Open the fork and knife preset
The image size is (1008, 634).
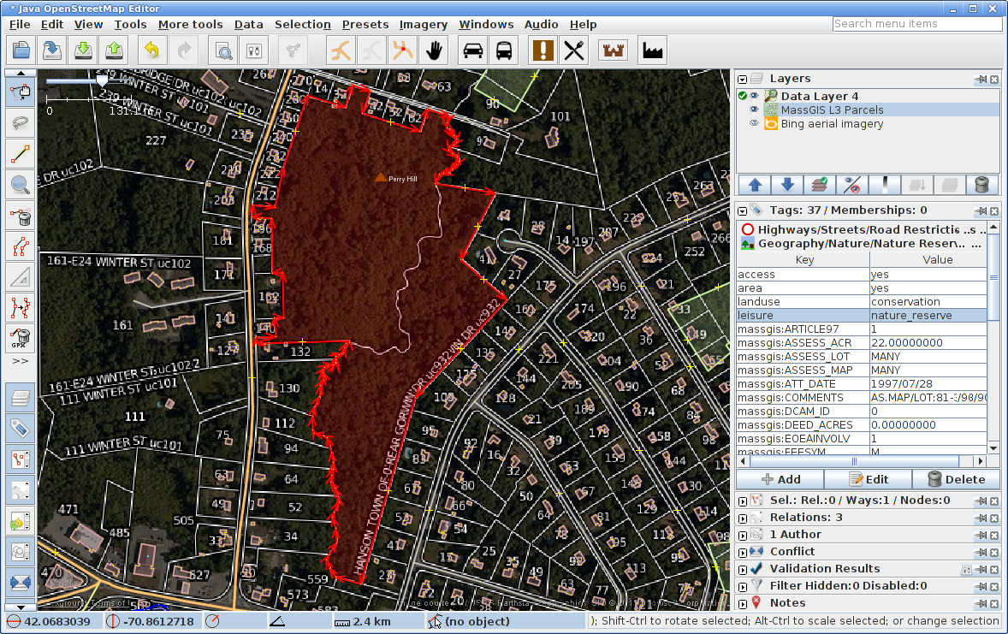(574, 50)
